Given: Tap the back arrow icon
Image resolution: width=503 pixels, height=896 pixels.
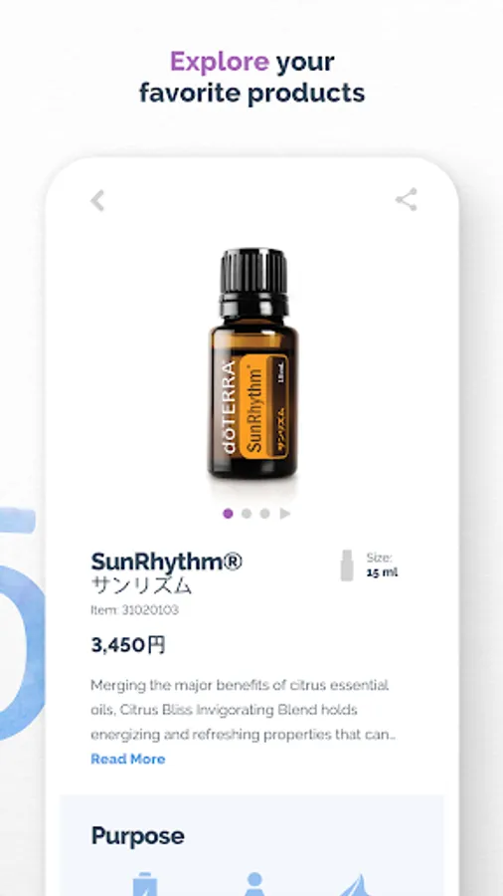Looking at the screenshot, I should 97,200.
